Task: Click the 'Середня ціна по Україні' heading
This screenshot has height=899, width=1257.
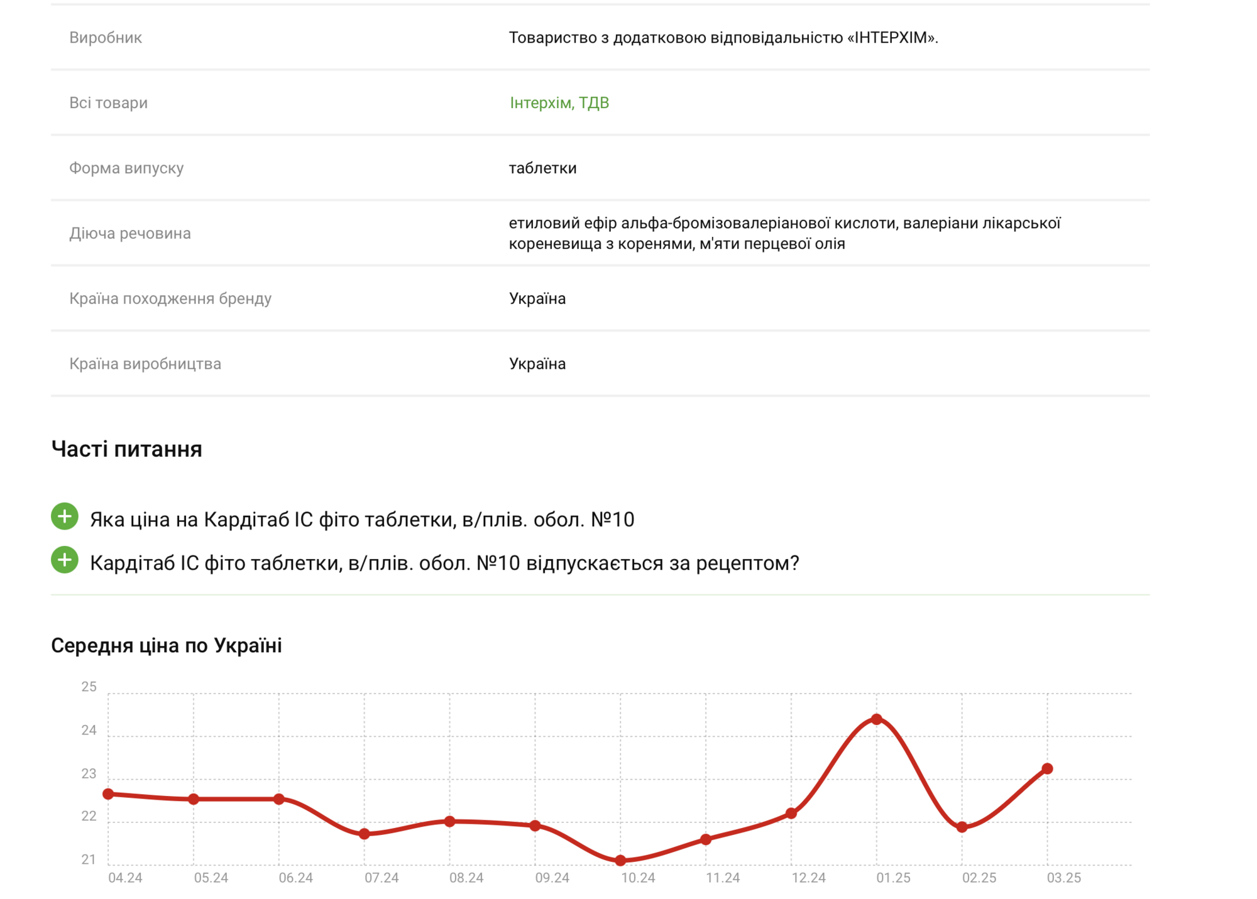Action: pyautogui.click(x=166, y=645)
